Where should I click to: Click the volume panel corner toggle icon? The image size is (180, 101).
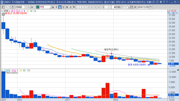(x=178, y=70)
